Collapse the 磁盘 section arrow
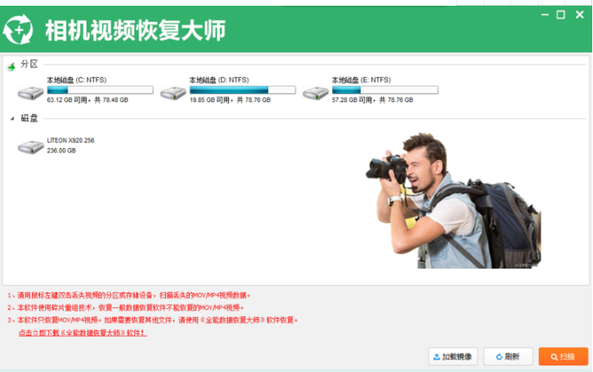593x372 pixels. point(11,119)
